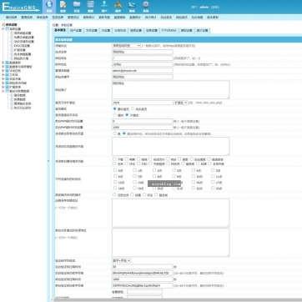The width and height of the screenshot is (302, 302).
Task: Tick the 0点 hour checkbox
Action: pyautogui.click(x=115, y=170)
